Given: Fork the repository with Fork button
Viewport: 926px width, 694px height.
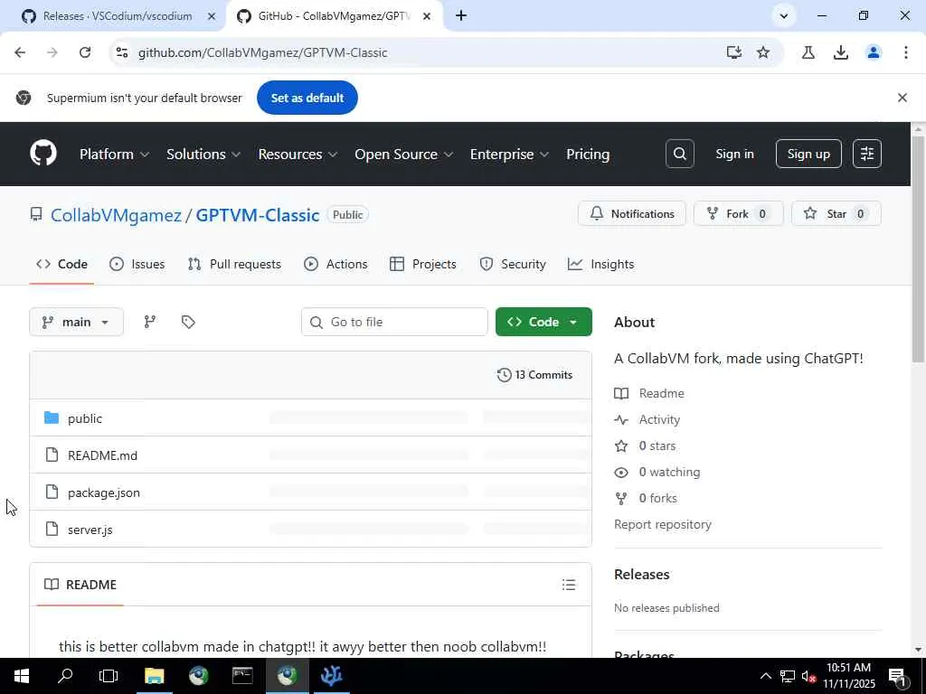Looking at the screenshot, I should click(738, 213).
